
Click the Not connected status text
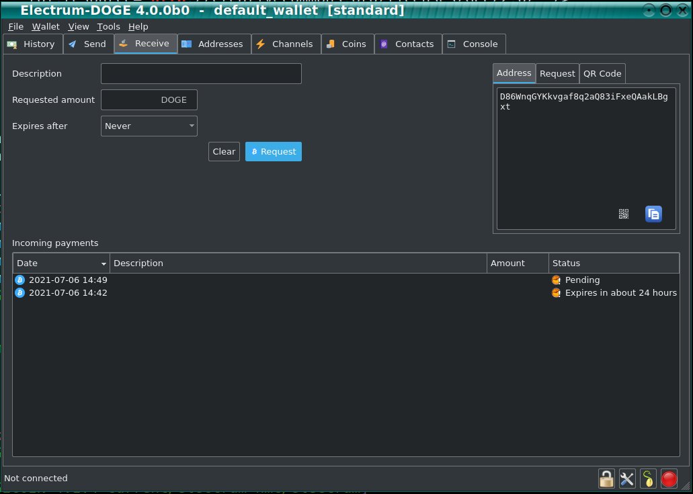pos(36,479)
